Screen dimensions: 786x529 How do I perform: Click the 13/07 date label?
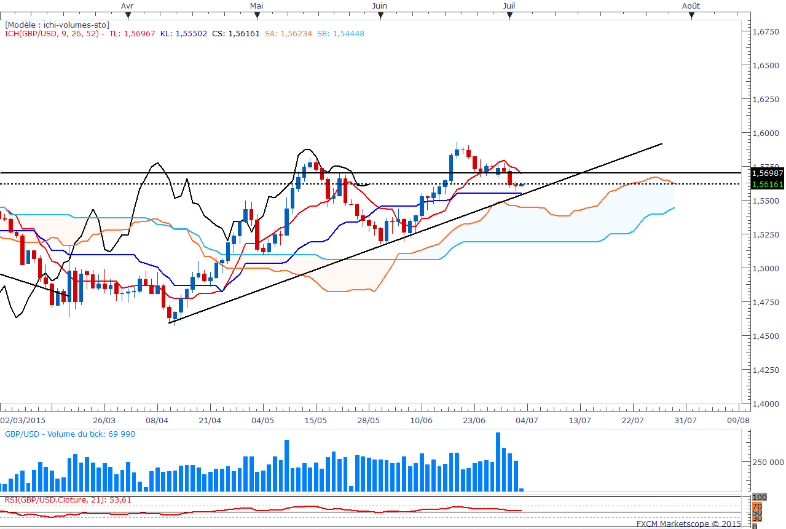coord(580,420)
